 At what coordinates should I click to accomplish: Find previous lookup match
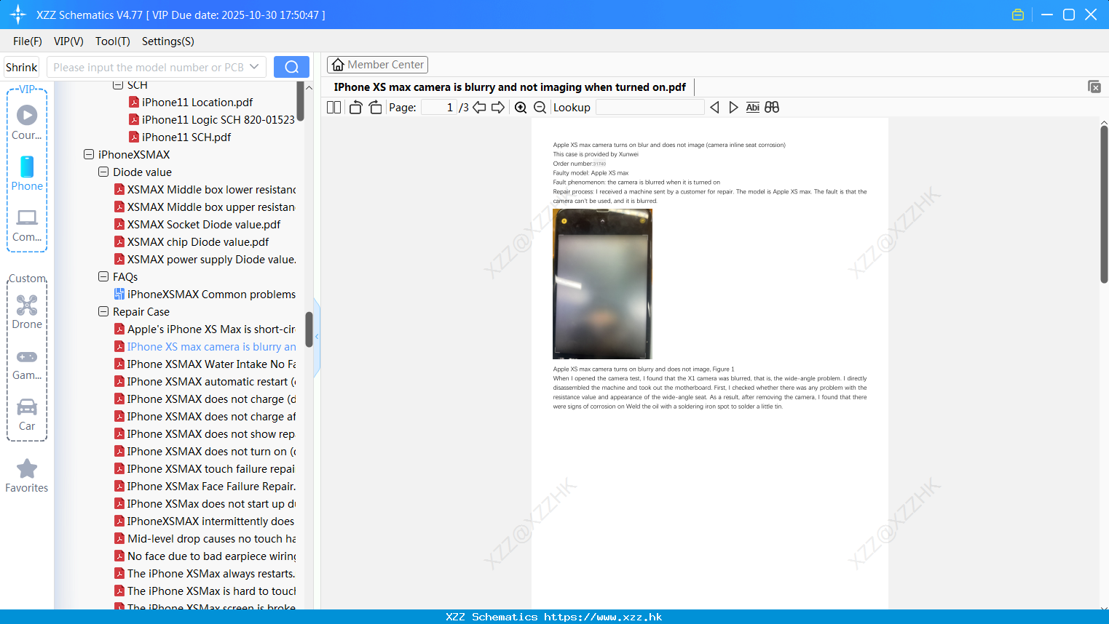(714, 108)
